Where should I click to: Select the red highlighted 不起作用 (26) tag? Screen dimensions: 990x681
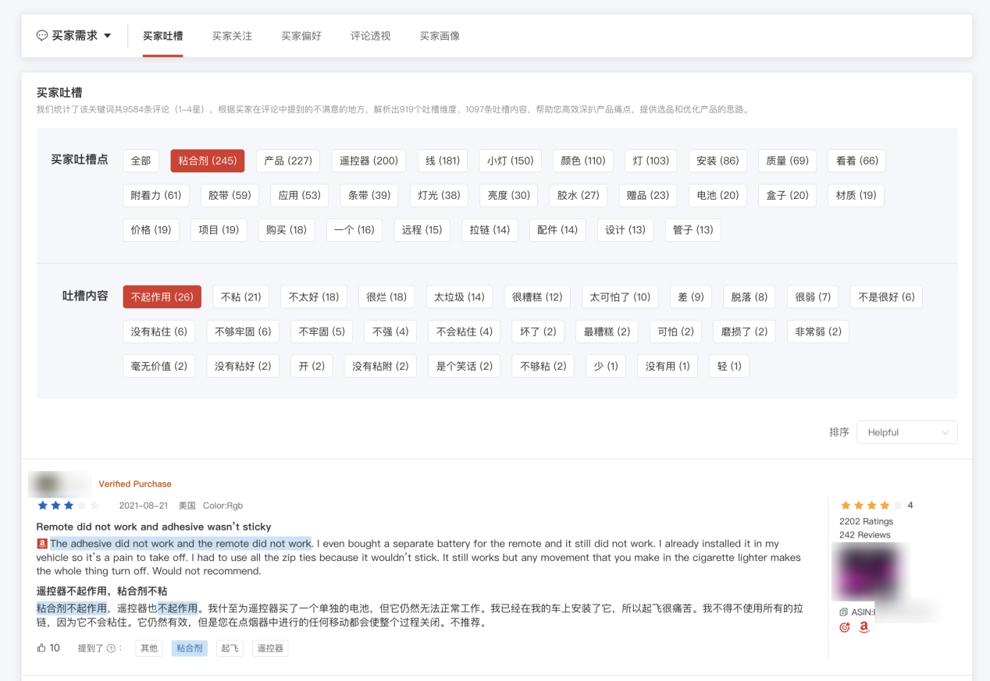[162, 297]
